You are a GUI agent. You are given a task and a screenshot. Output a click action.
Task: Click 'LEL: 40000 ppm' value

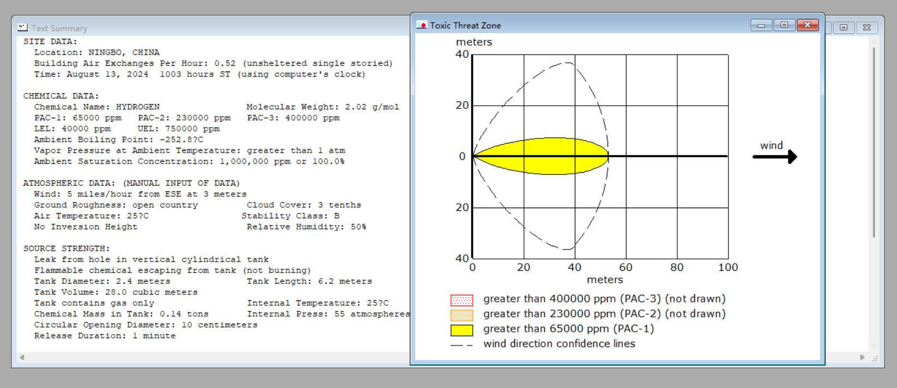[x=72, y=129]
